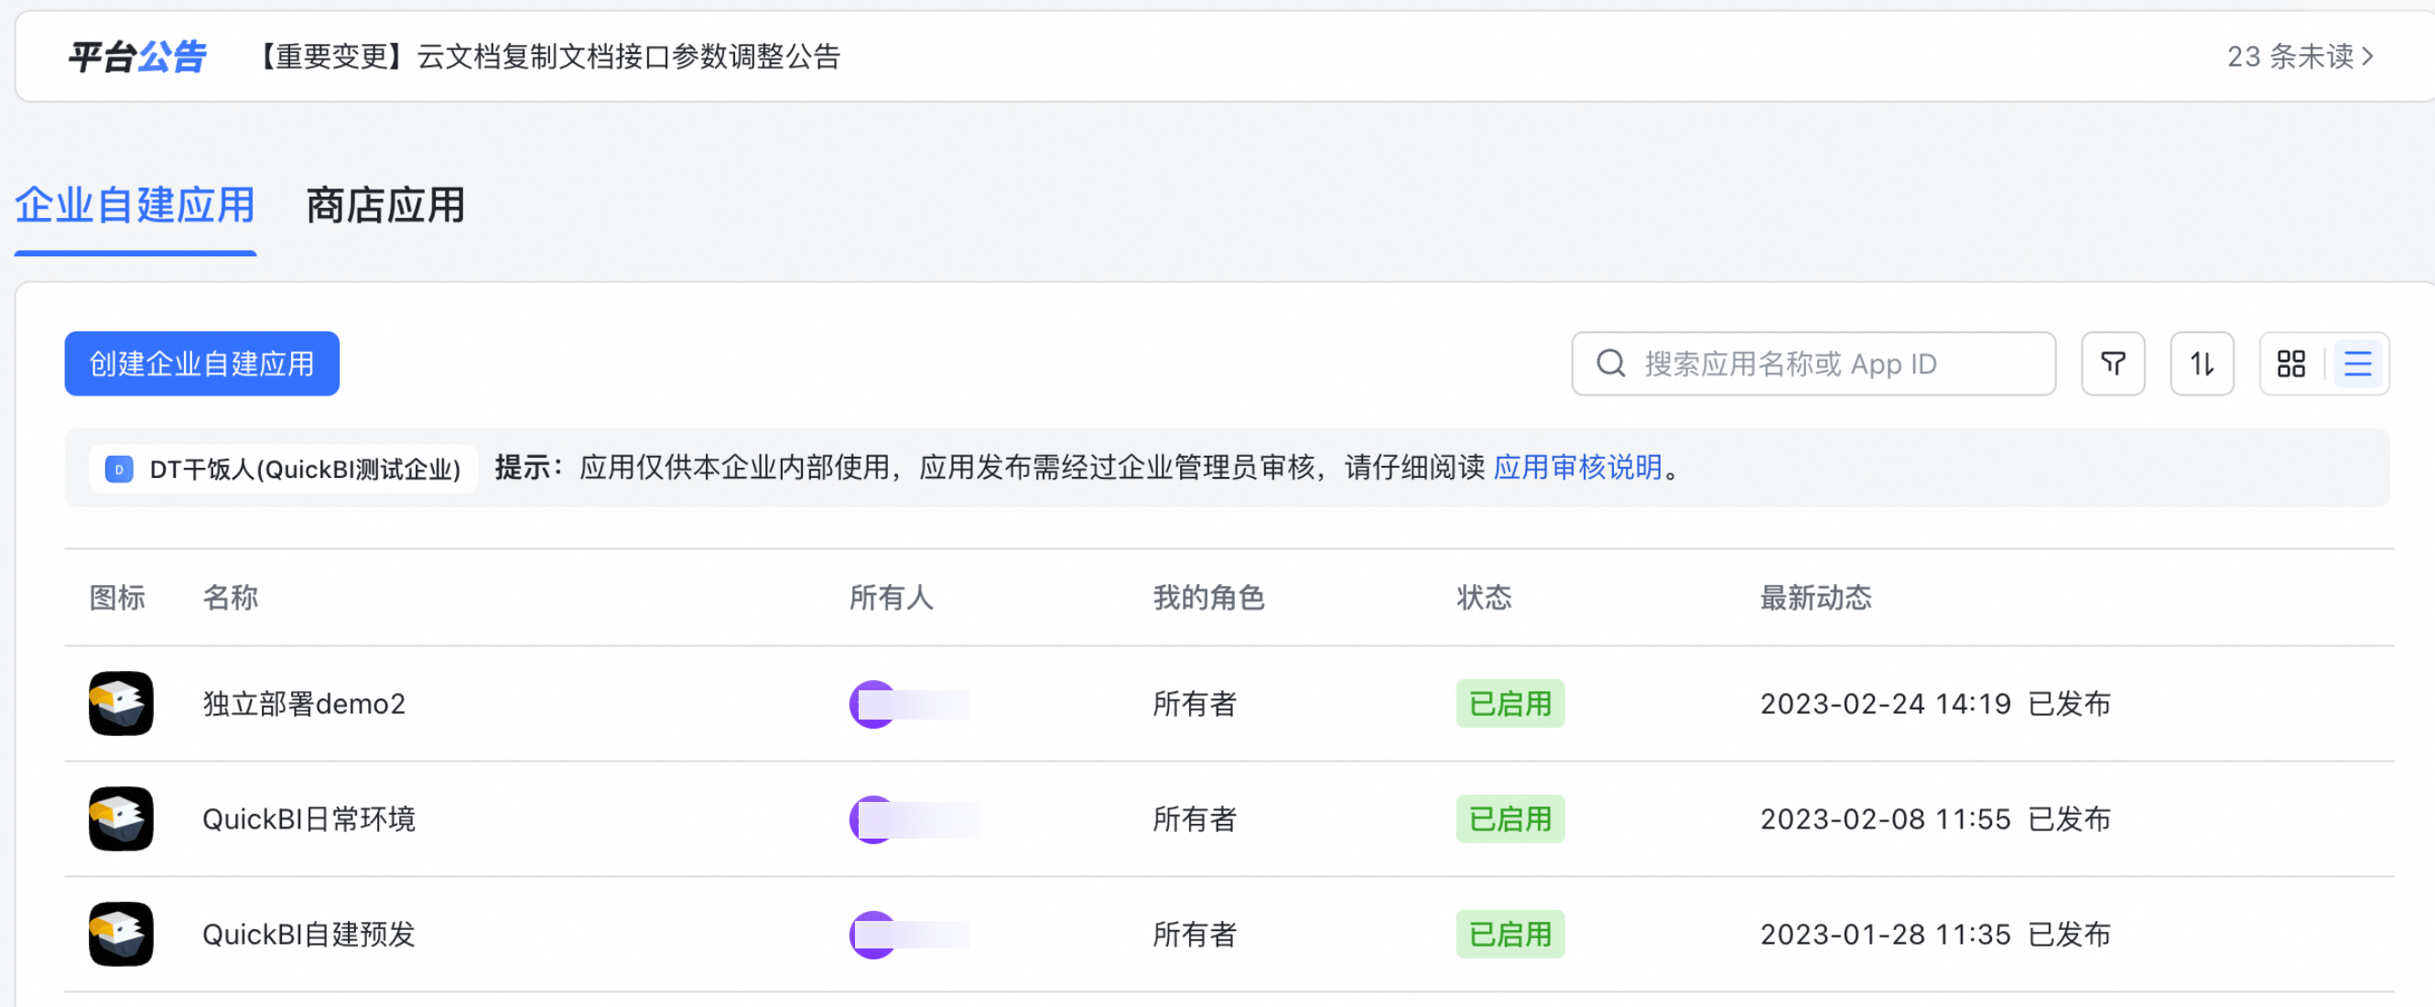Click the search magnifier icon
Image resolution: width=2435 pixels, height=1007 pixels.
tap(1611, 363)
